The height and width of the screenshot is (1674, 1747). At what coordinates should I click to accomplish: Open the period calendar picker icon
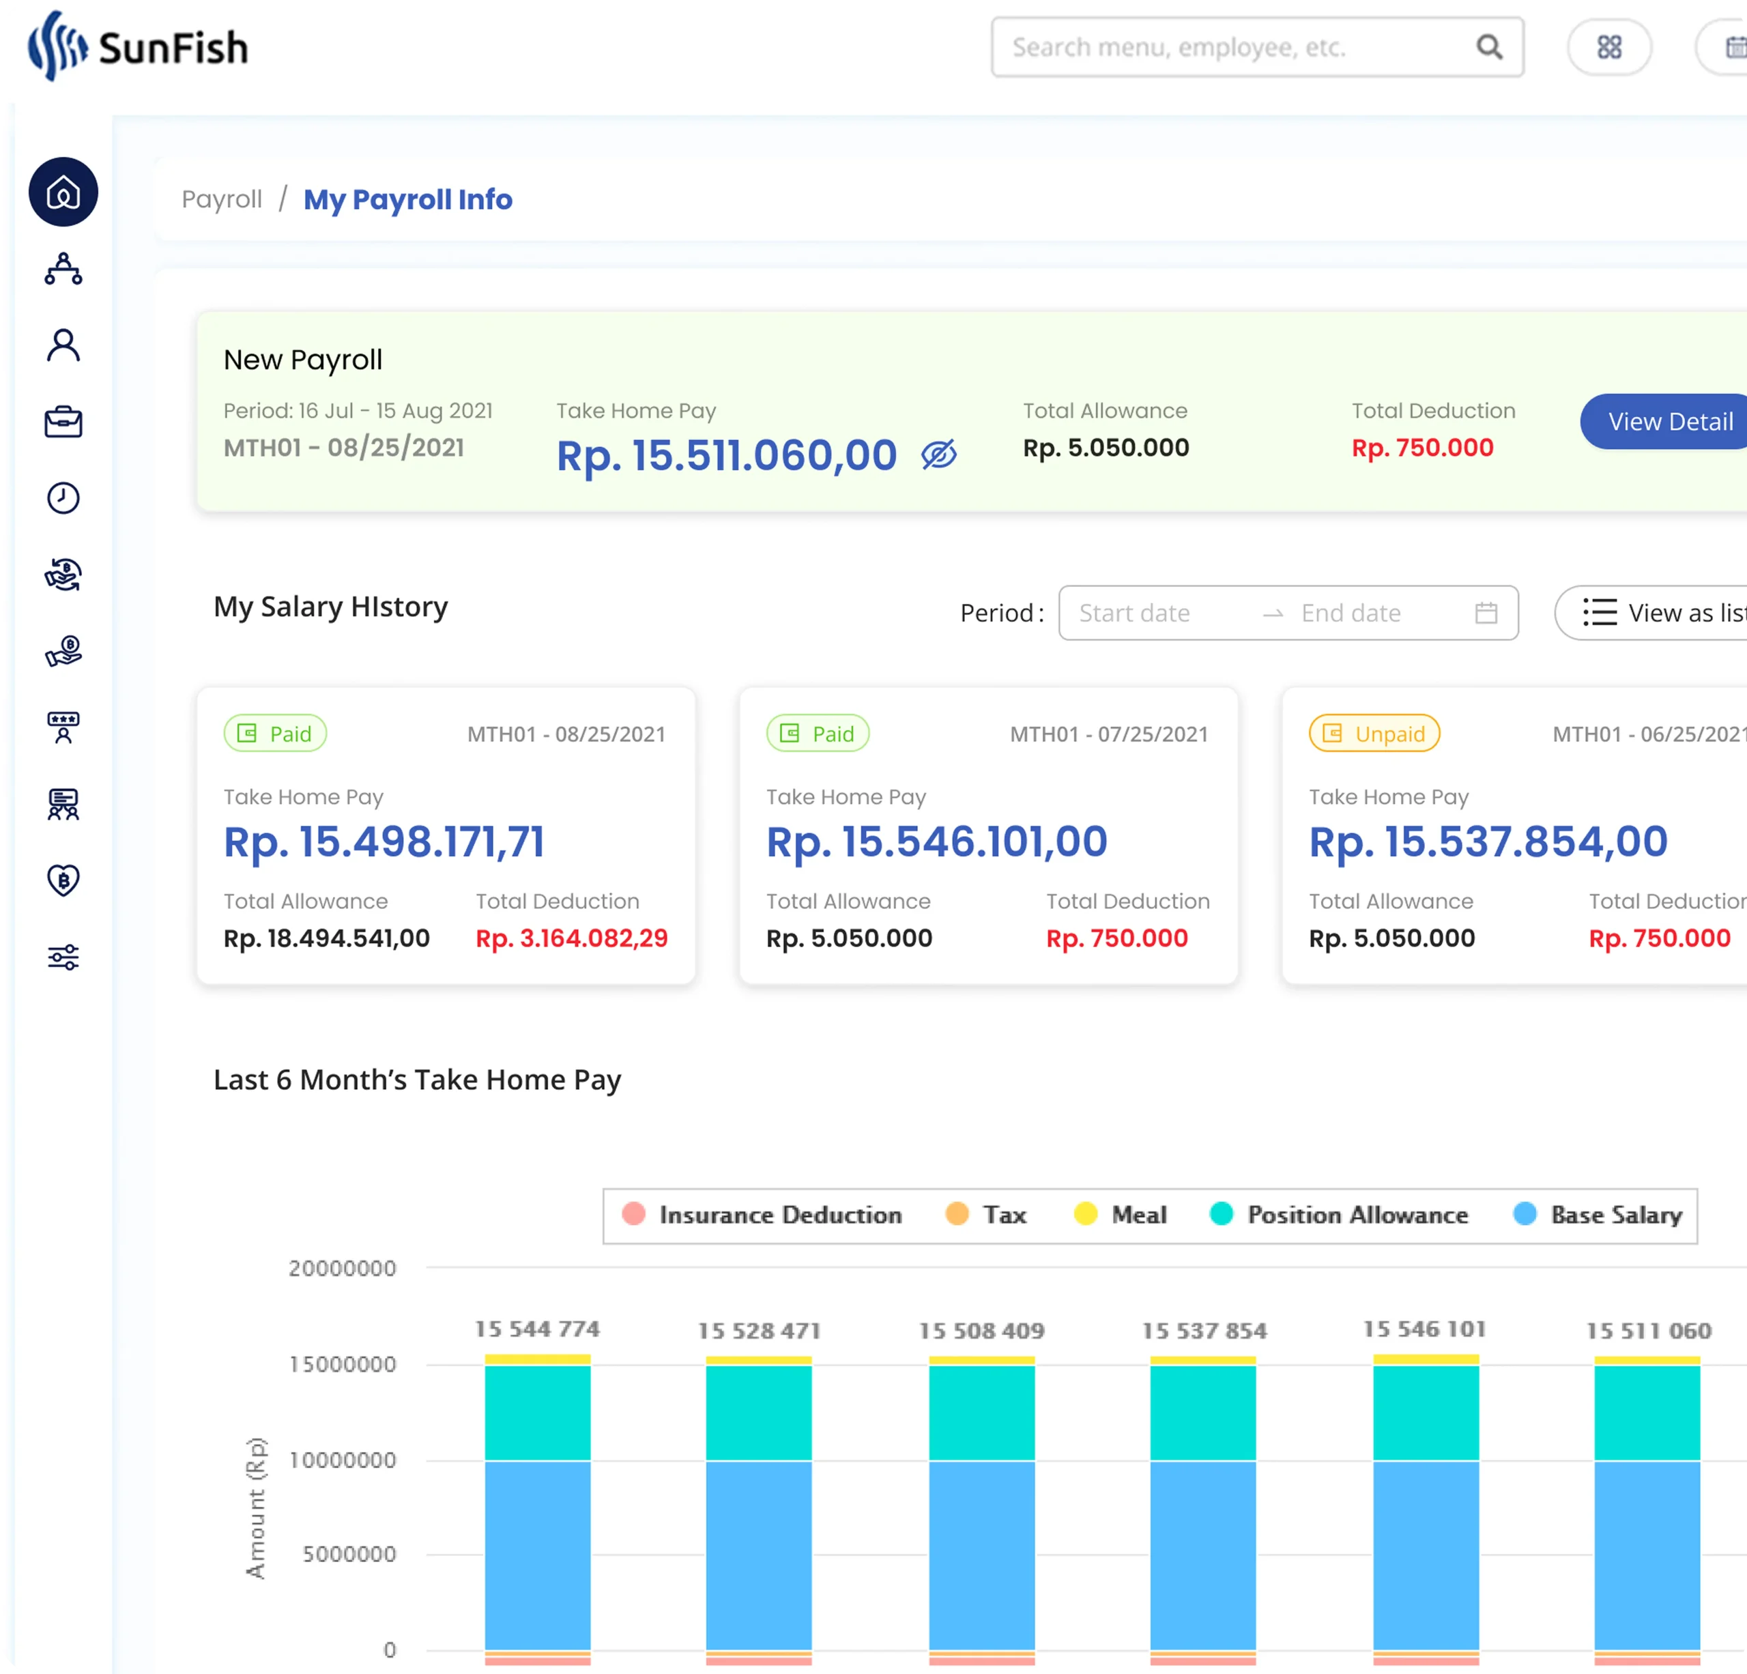click(x=1486, y=614)
